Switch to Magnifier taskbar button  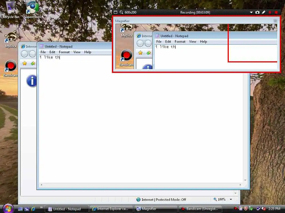pyautogui.click(x=156, y=209)
